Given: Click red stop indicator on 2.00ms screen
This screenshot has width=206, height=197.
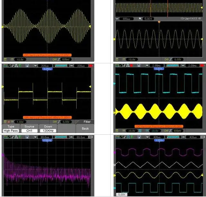Looking at the screenshot, I should (132, 65).
